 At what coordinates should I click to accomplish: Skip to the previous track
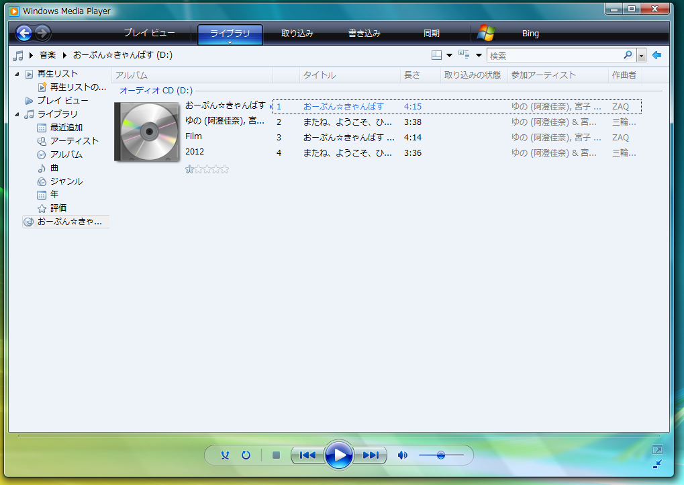click(x=307, y=455)
